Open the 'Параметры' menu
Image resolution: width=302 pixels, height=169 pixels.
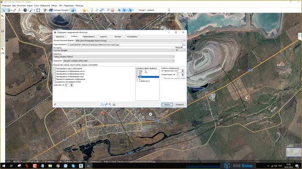tap(69, 6)
